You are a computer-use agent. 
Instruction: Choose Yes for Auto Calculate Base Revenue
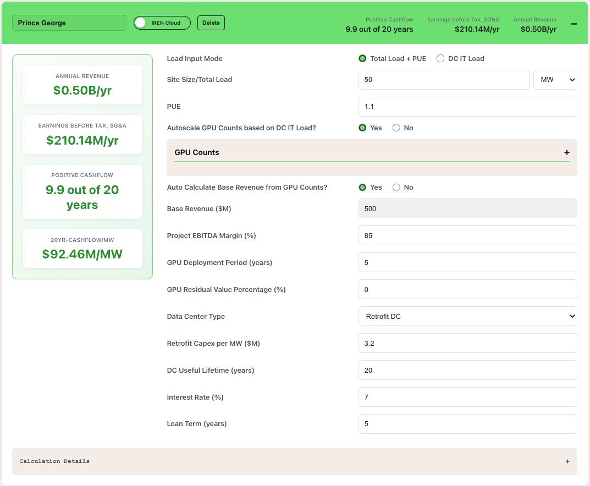point(362,187)
